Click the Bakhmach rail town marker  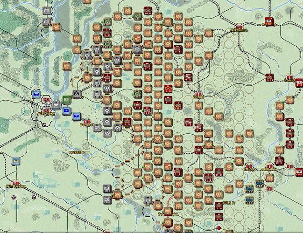click(x=239, y=27)
